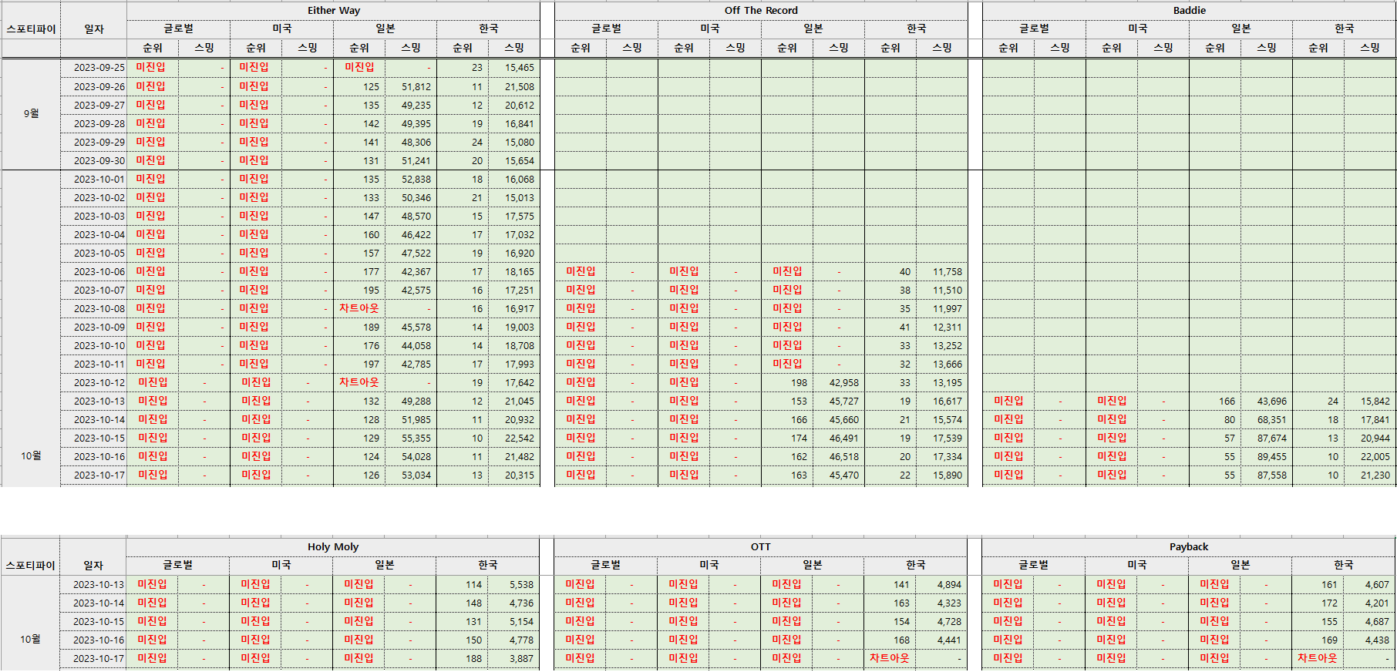Image resolution: width=1397 pixels, height=672 pixels.
Task: Click date cell '2023-10-06'
Action: point(94,271)
